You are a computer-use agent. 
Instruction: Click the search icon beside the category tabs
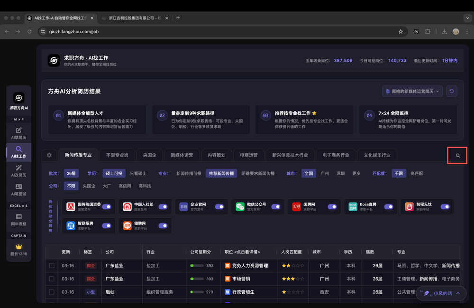pos(458,156)
